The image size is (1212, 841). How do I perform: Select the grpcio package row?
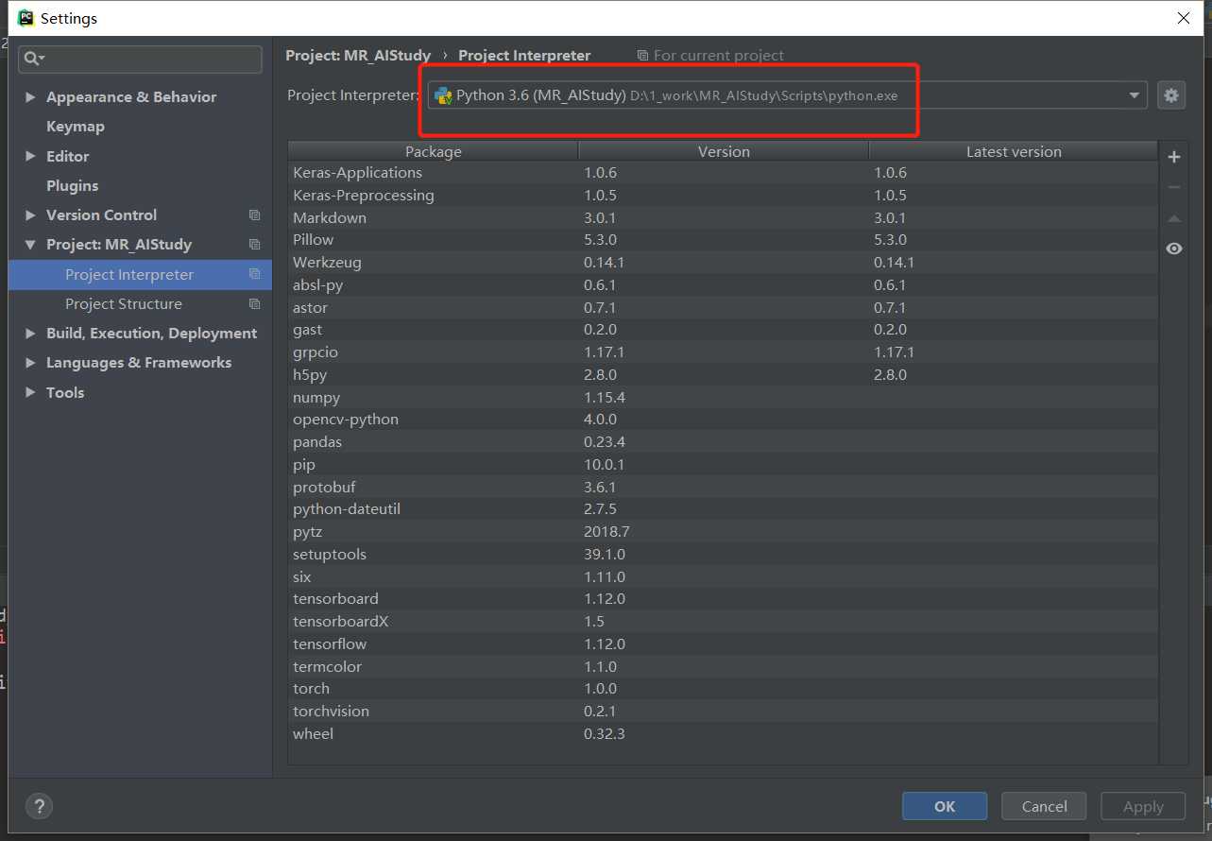coord(723,352)
